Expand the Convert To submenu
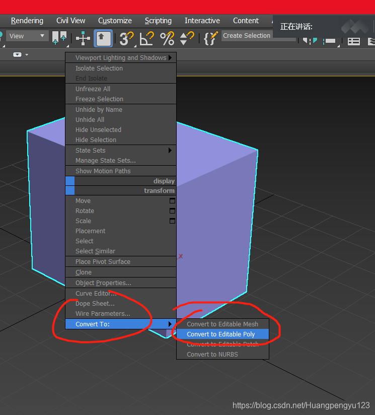 tap(121, 324)
